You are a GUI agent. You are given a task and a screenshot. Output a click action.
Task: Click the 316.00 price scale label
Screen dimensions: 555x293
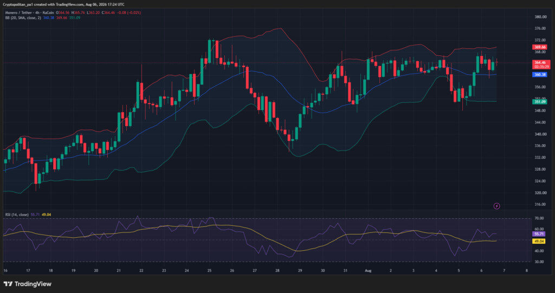click(x=540, y=205)
